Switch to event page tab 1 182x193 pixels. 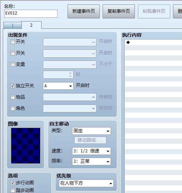click(12, 26)
